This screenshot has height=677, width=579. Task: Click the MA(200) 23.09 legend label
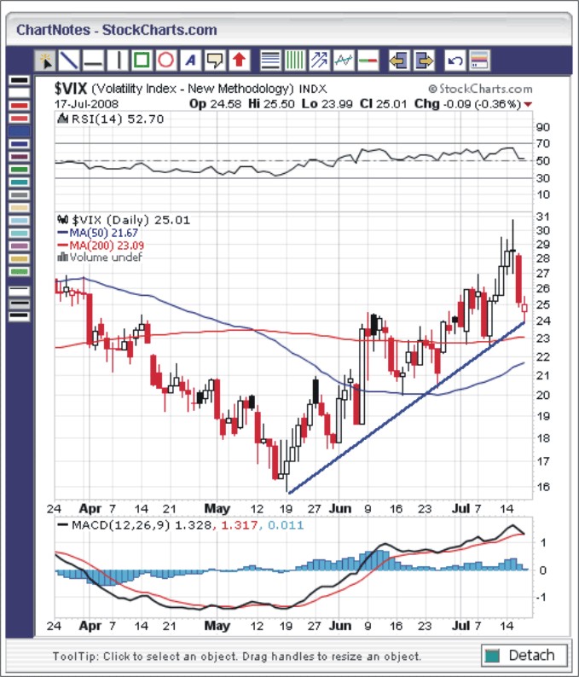pos(101,246)
